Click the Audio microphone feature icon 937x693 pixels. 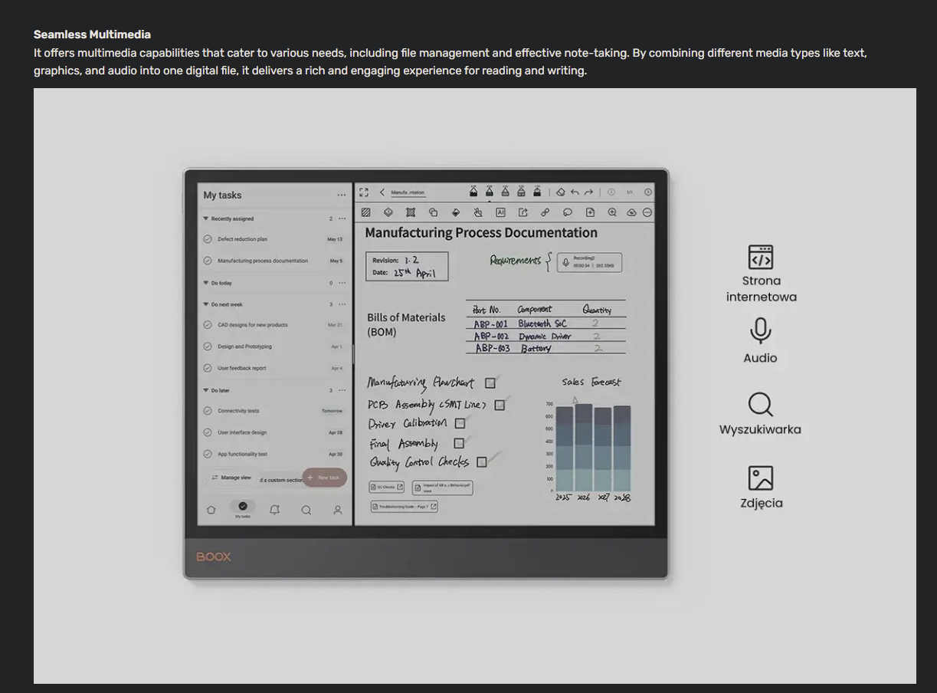760,331
